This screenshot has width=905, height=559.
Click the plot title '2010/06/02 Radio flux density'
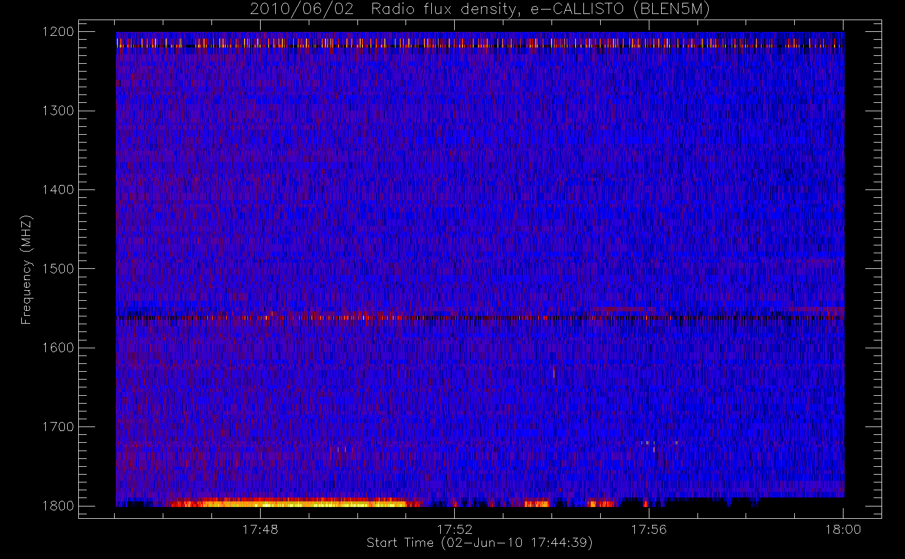coord(479,10)
